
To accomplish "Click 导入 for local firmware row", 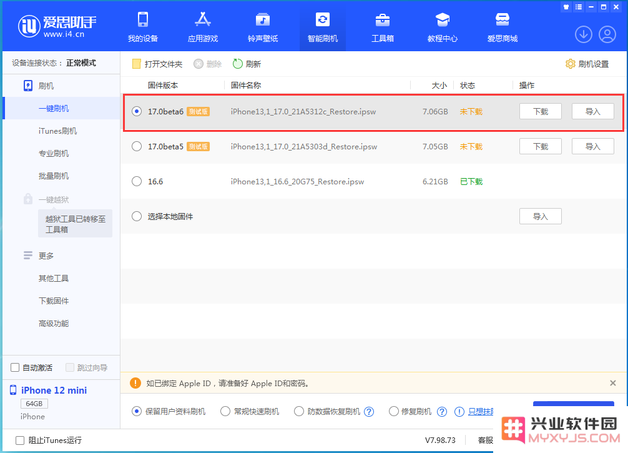I will [x=540, y=216].
